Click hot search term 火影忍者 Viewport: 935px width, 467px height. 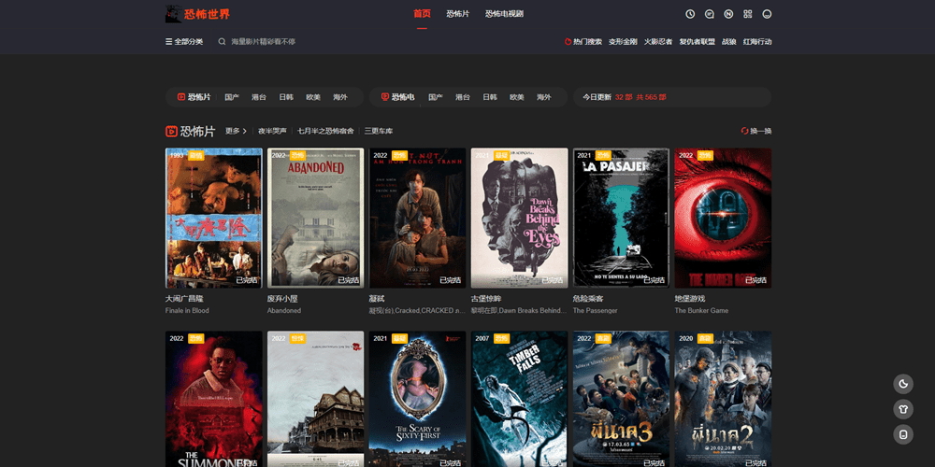657,42
